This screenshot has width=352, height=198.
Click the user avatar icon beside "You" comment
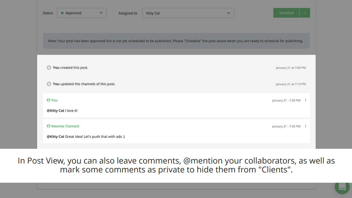[x=48, y=100]
